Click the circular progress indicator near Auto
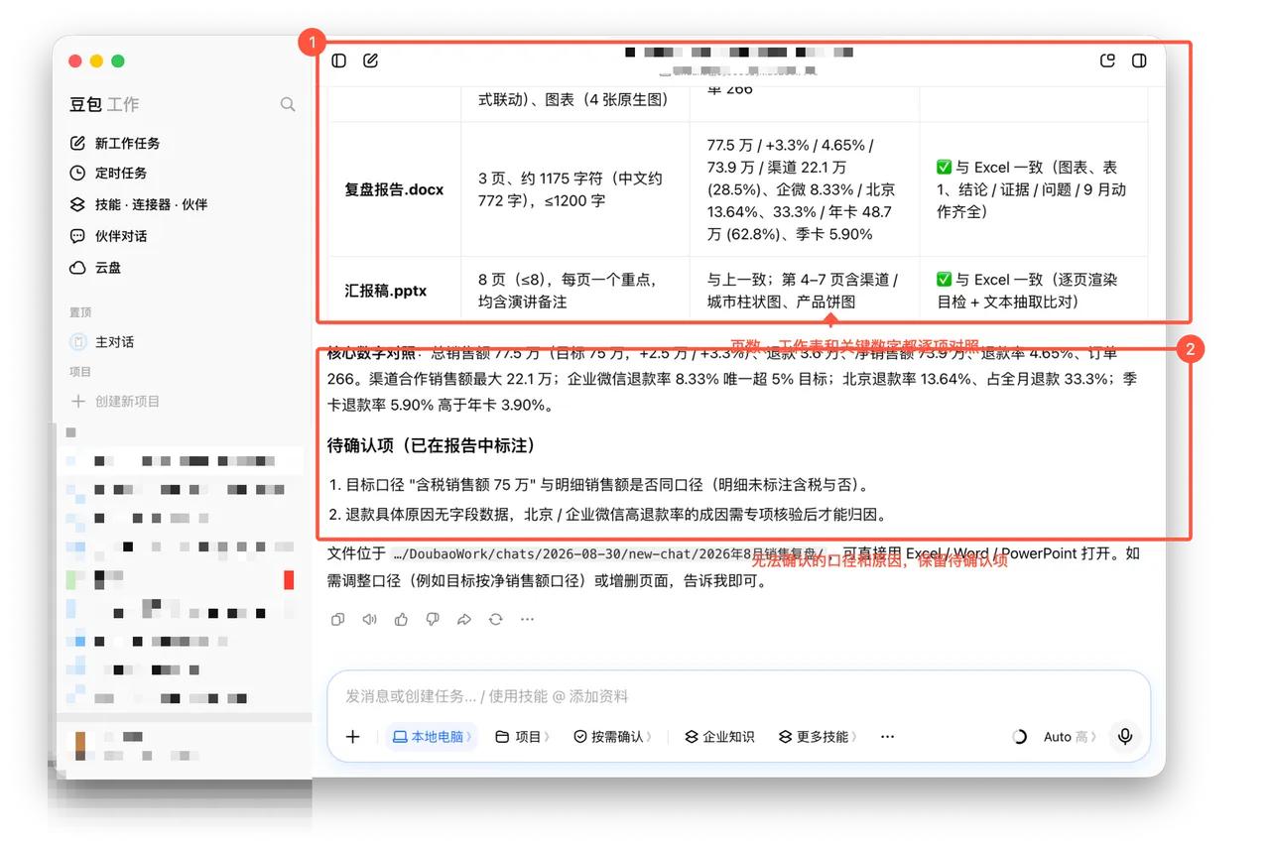Image resolution: width=1270 pixels, height=846 pixels. coord(1019,737)
